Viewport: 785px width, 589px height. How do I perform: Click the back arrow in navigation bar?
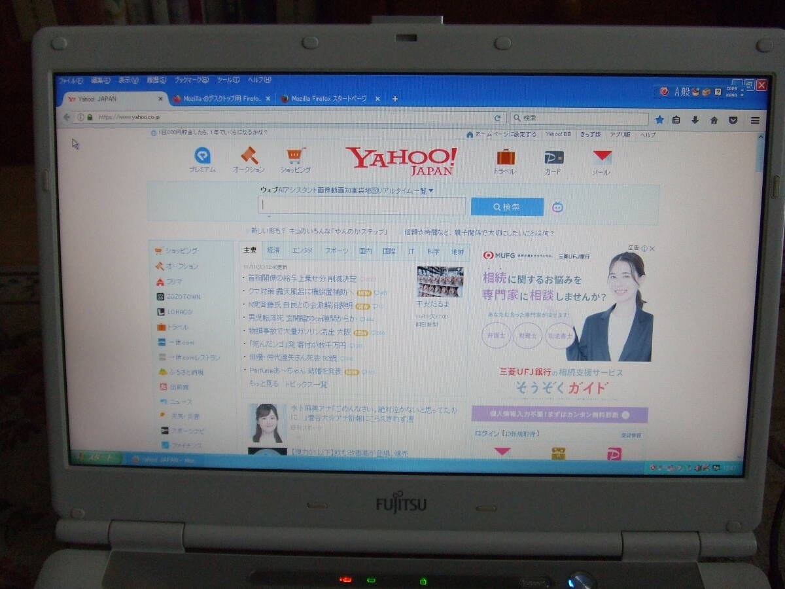pos(67,117)
